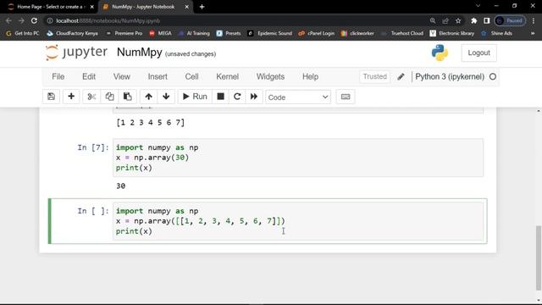Click the zoom magnifier icon in address bar
542x305 pixels.
point(433,20)
